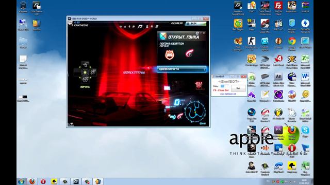Launch Fraps from the desktop
The height and width of the screenshot is (185, 330).
(251, 25)
